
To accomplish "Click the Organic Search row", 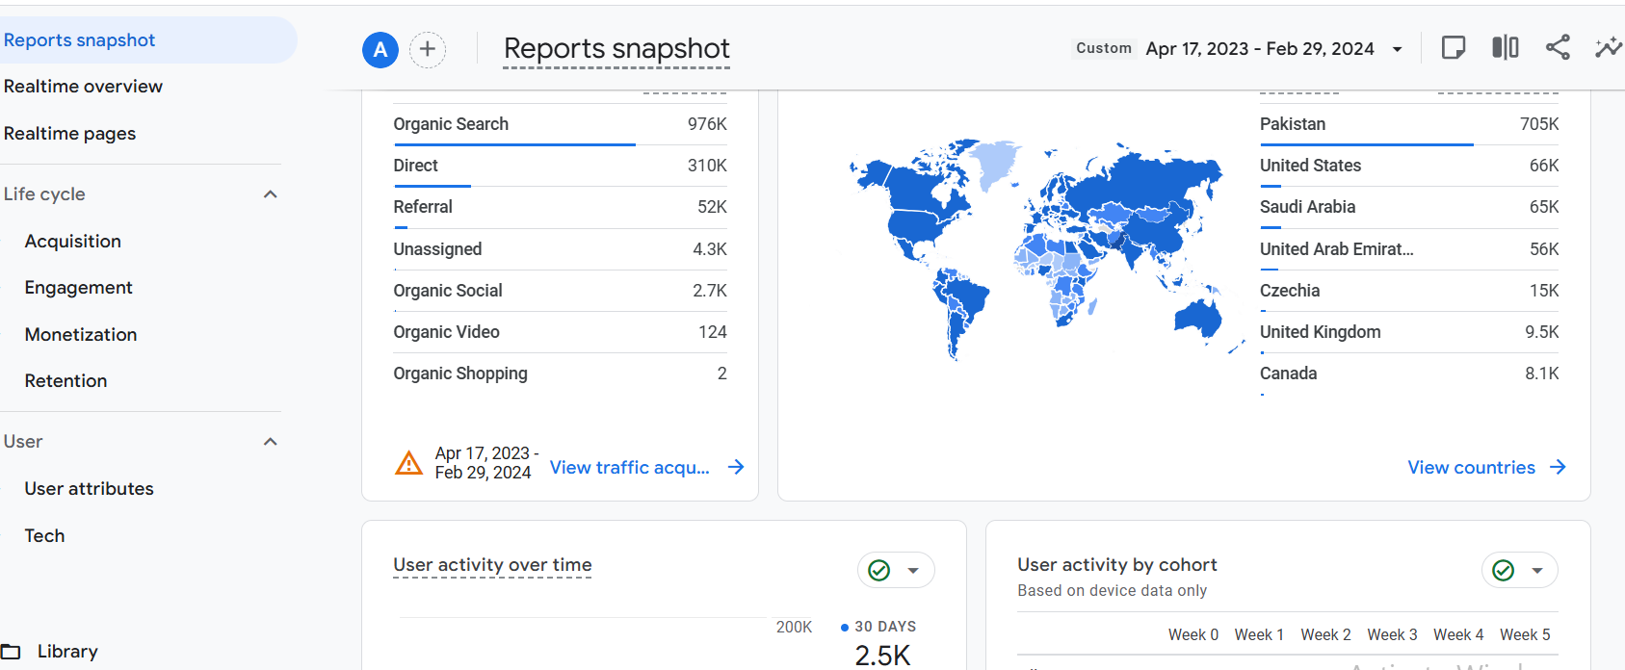I will pyautogui.click(x=560, y=124).
